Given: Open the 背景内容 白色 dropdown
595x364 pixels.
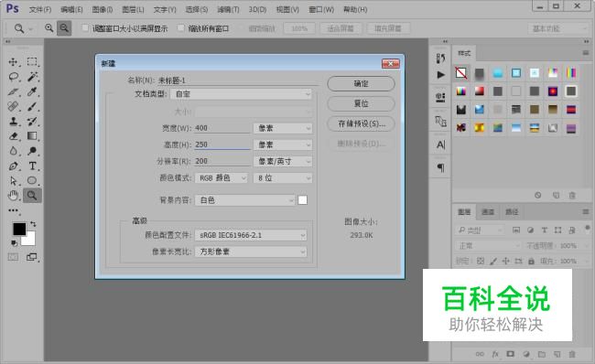Looking at the screenshot, I should coord(244,200).
